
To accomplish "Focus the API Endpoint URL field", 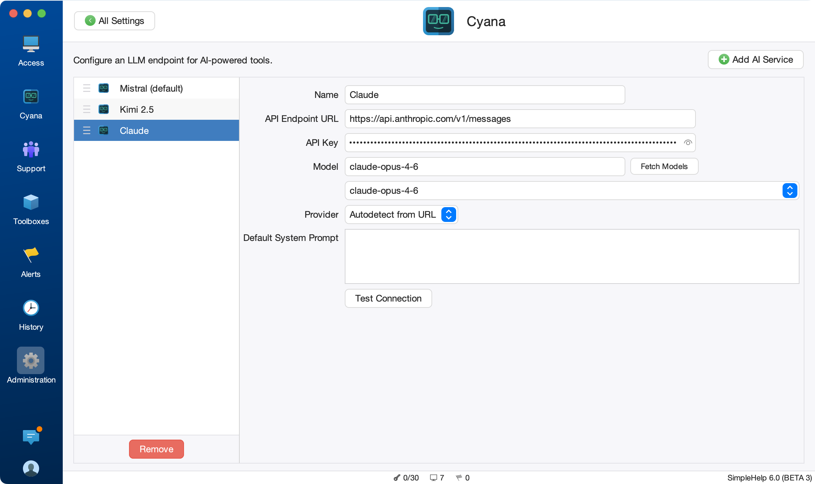I will (520, 119).
